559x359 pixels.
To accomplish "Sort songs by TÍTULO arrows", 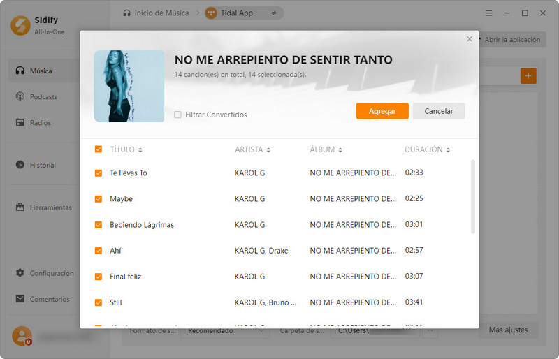I will pyautogui.click(x=140, y=150).
